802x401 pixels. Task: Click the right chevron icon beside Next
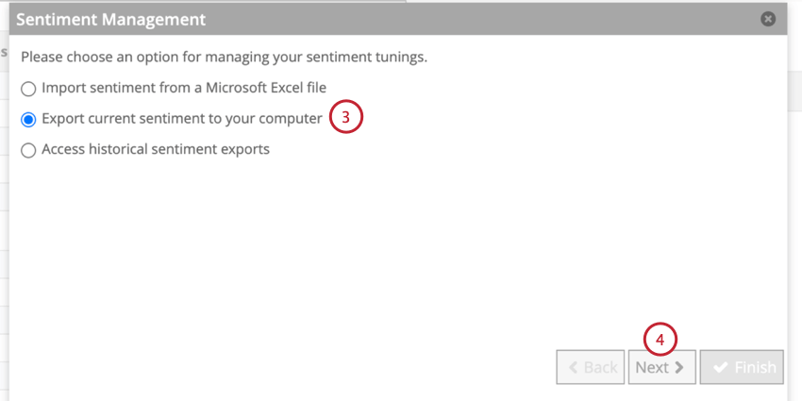pos(679,367)
